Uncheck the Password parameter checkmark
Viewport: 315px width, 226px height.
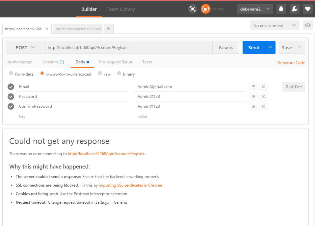11,97
